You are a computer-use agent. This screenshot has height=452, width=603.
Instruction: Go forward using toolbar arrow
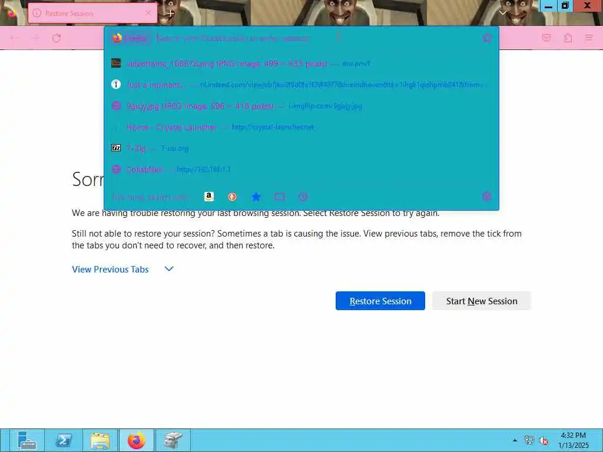pyautogui.click(x=35, y=38)
